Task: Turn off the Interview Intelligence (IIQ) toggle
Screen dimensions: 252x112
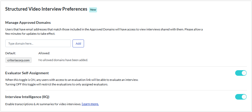Action: point(241,97)
